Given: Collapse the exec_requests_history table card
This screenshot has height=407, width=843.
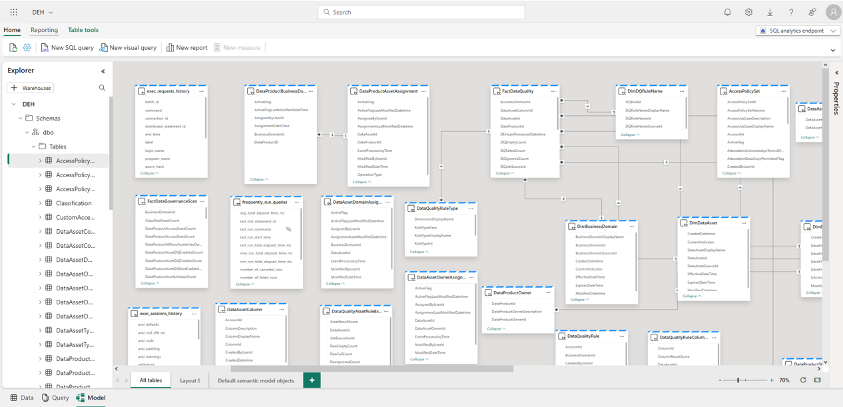Looking at the screenshot, I should pos(149,173).
